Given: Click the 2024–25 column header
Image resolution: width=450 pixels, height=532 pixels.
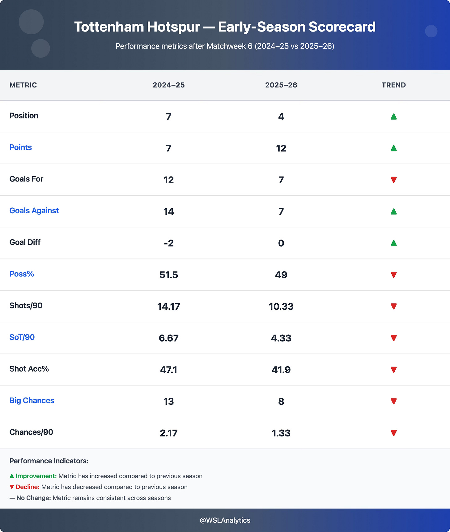Looking at the screenshot, I should coord(169,85).
